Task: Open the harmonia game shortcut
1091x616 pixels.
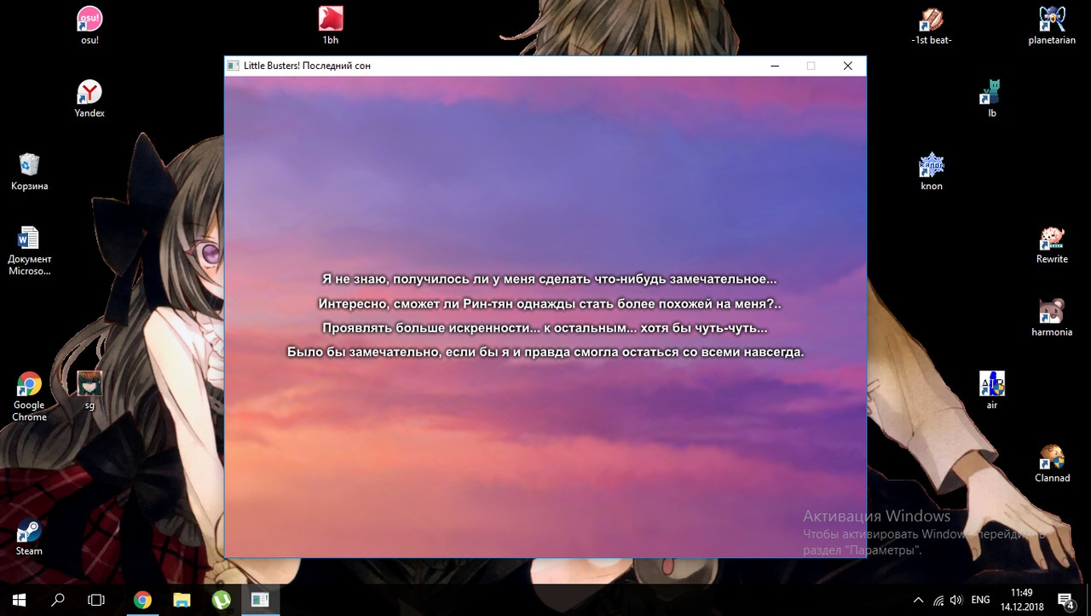Action: click(1052, 312)
